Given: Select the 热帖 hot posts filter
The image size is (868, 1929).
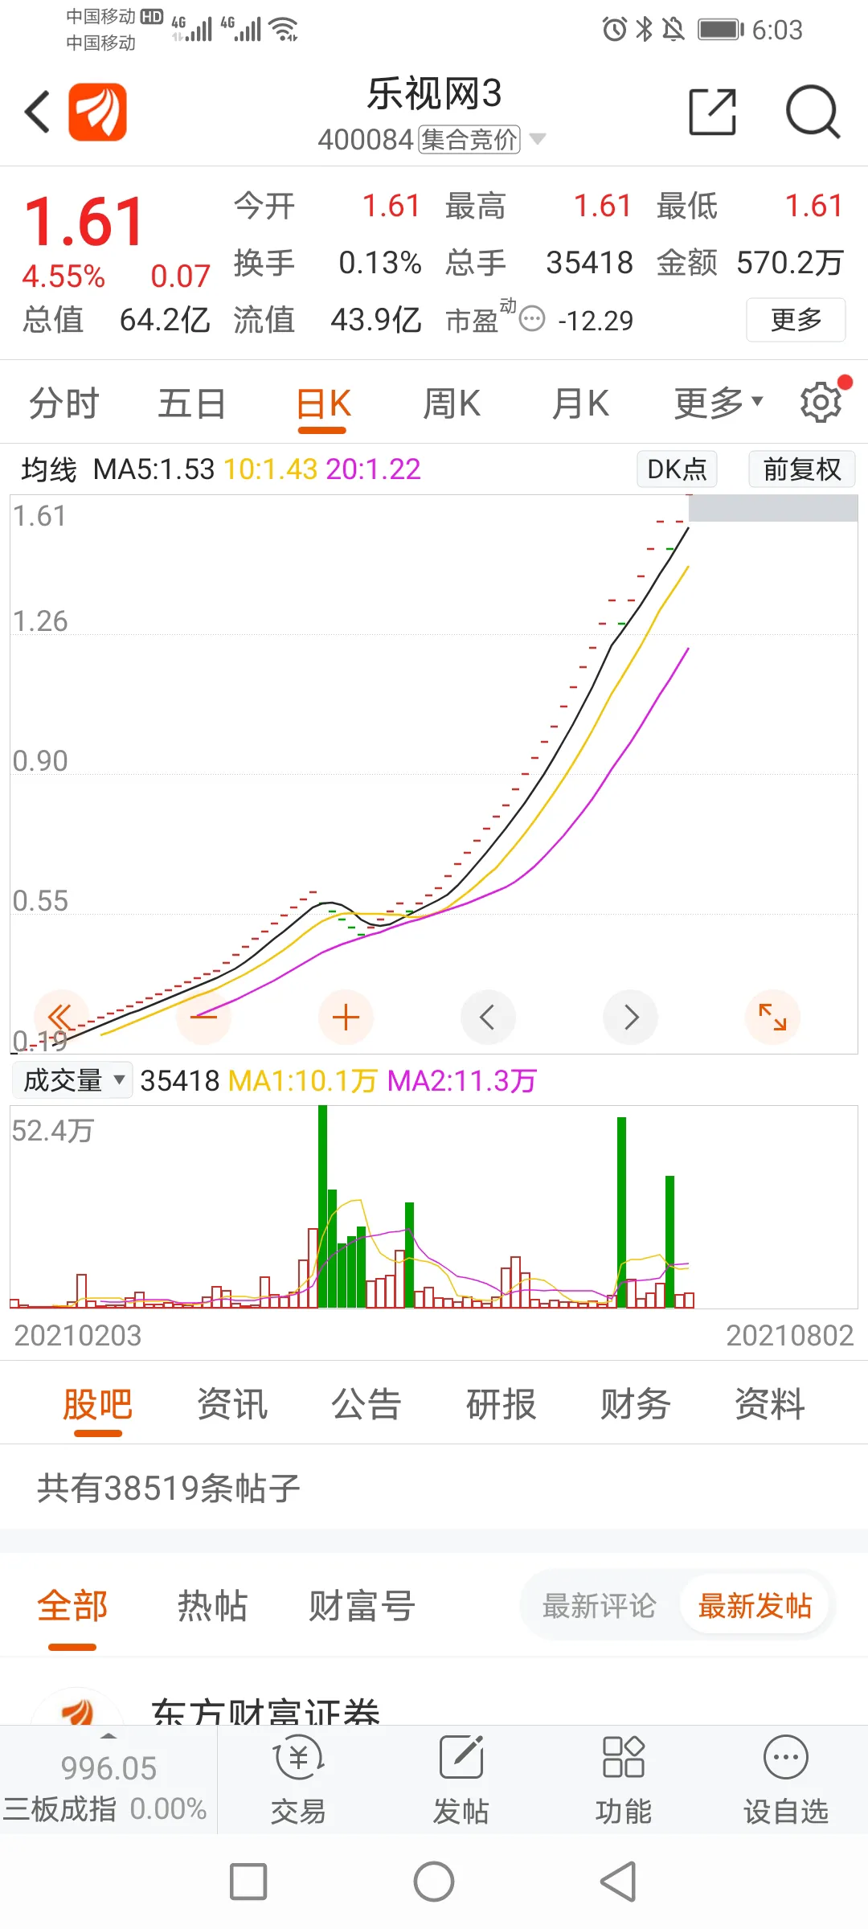Looking at the screenshot, I should pos(212,1606).
